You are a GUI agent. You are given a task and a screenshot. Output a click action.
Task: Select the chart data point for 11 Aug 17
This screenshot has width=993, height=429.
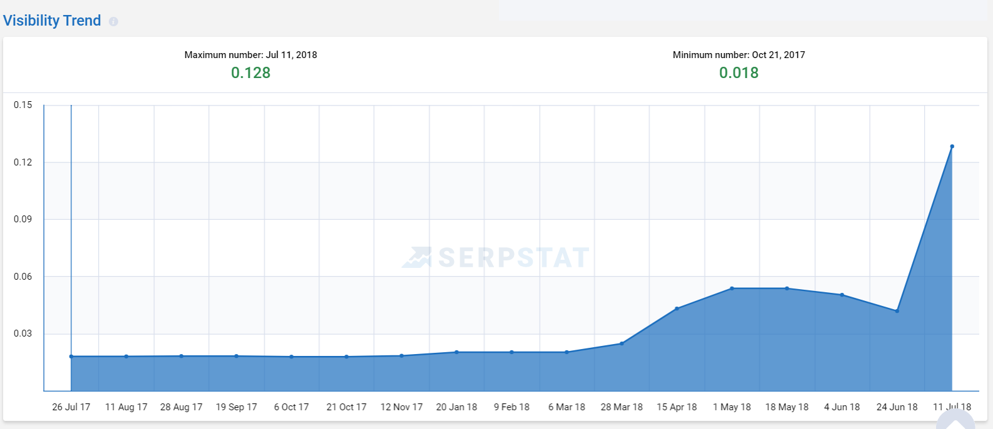[x=126, y=357]
